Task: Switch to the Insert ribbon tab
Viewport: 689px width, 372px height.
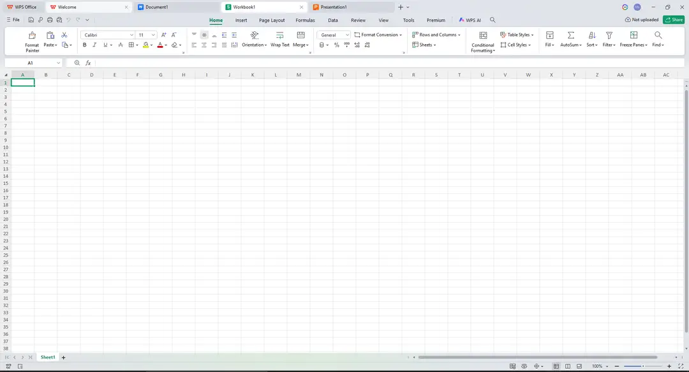Action: [241, 20]
